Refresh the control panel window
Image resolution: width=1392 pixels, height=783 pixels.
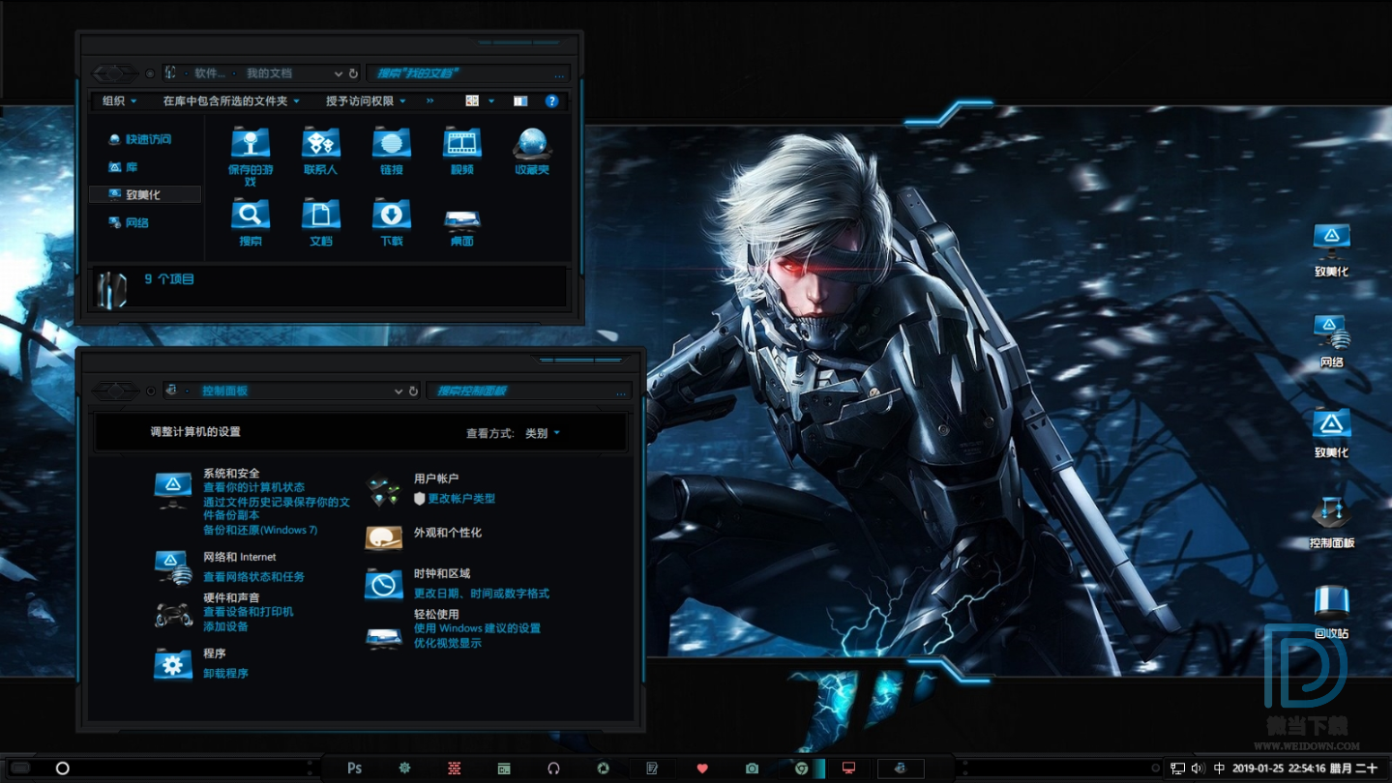click(x=413, y=391)
